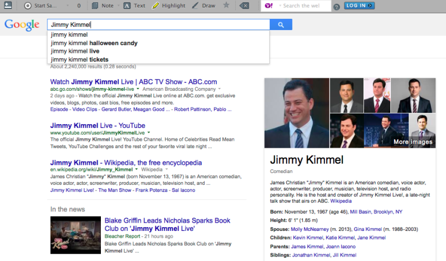
Task: Open the Wikipedia link in knowledge panel
Action: tap(341, 201)
